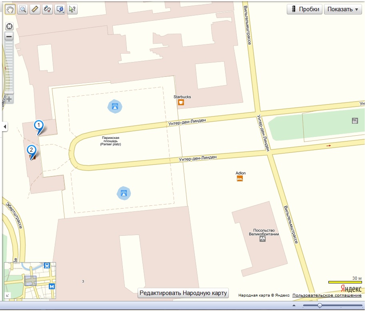This screenshot has width=366, height=311.
Task: Click map marker number 2
Action: click(32, 150)
